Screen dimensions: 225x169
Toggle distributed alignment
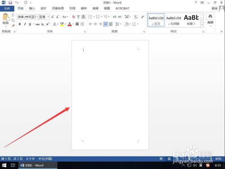(x=111, y=24)
